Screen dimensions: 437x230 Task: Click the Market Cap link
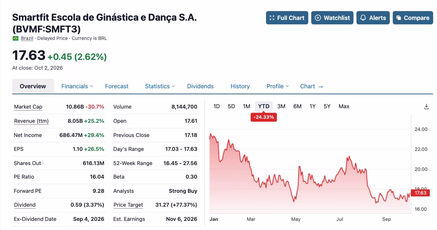(28, 107)
